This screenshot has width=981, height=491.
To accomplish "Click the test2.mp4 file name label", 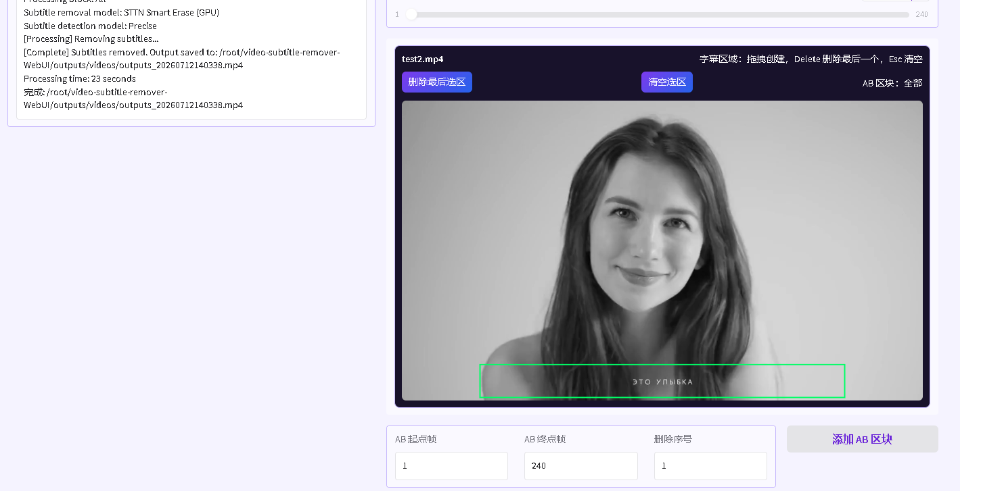I will [423, 59].
